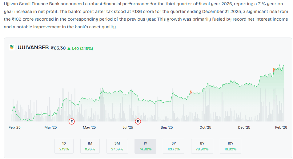Click the Sep '25 axis label
The image size is (293, 159).
tap(167, 127)
